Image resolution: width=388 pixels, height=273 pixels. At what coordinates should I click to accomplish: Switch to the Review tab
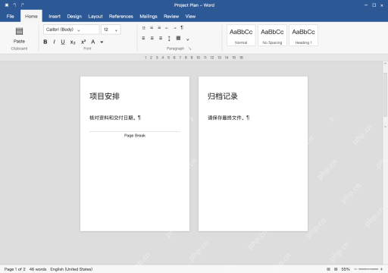[x=171, y=17]
